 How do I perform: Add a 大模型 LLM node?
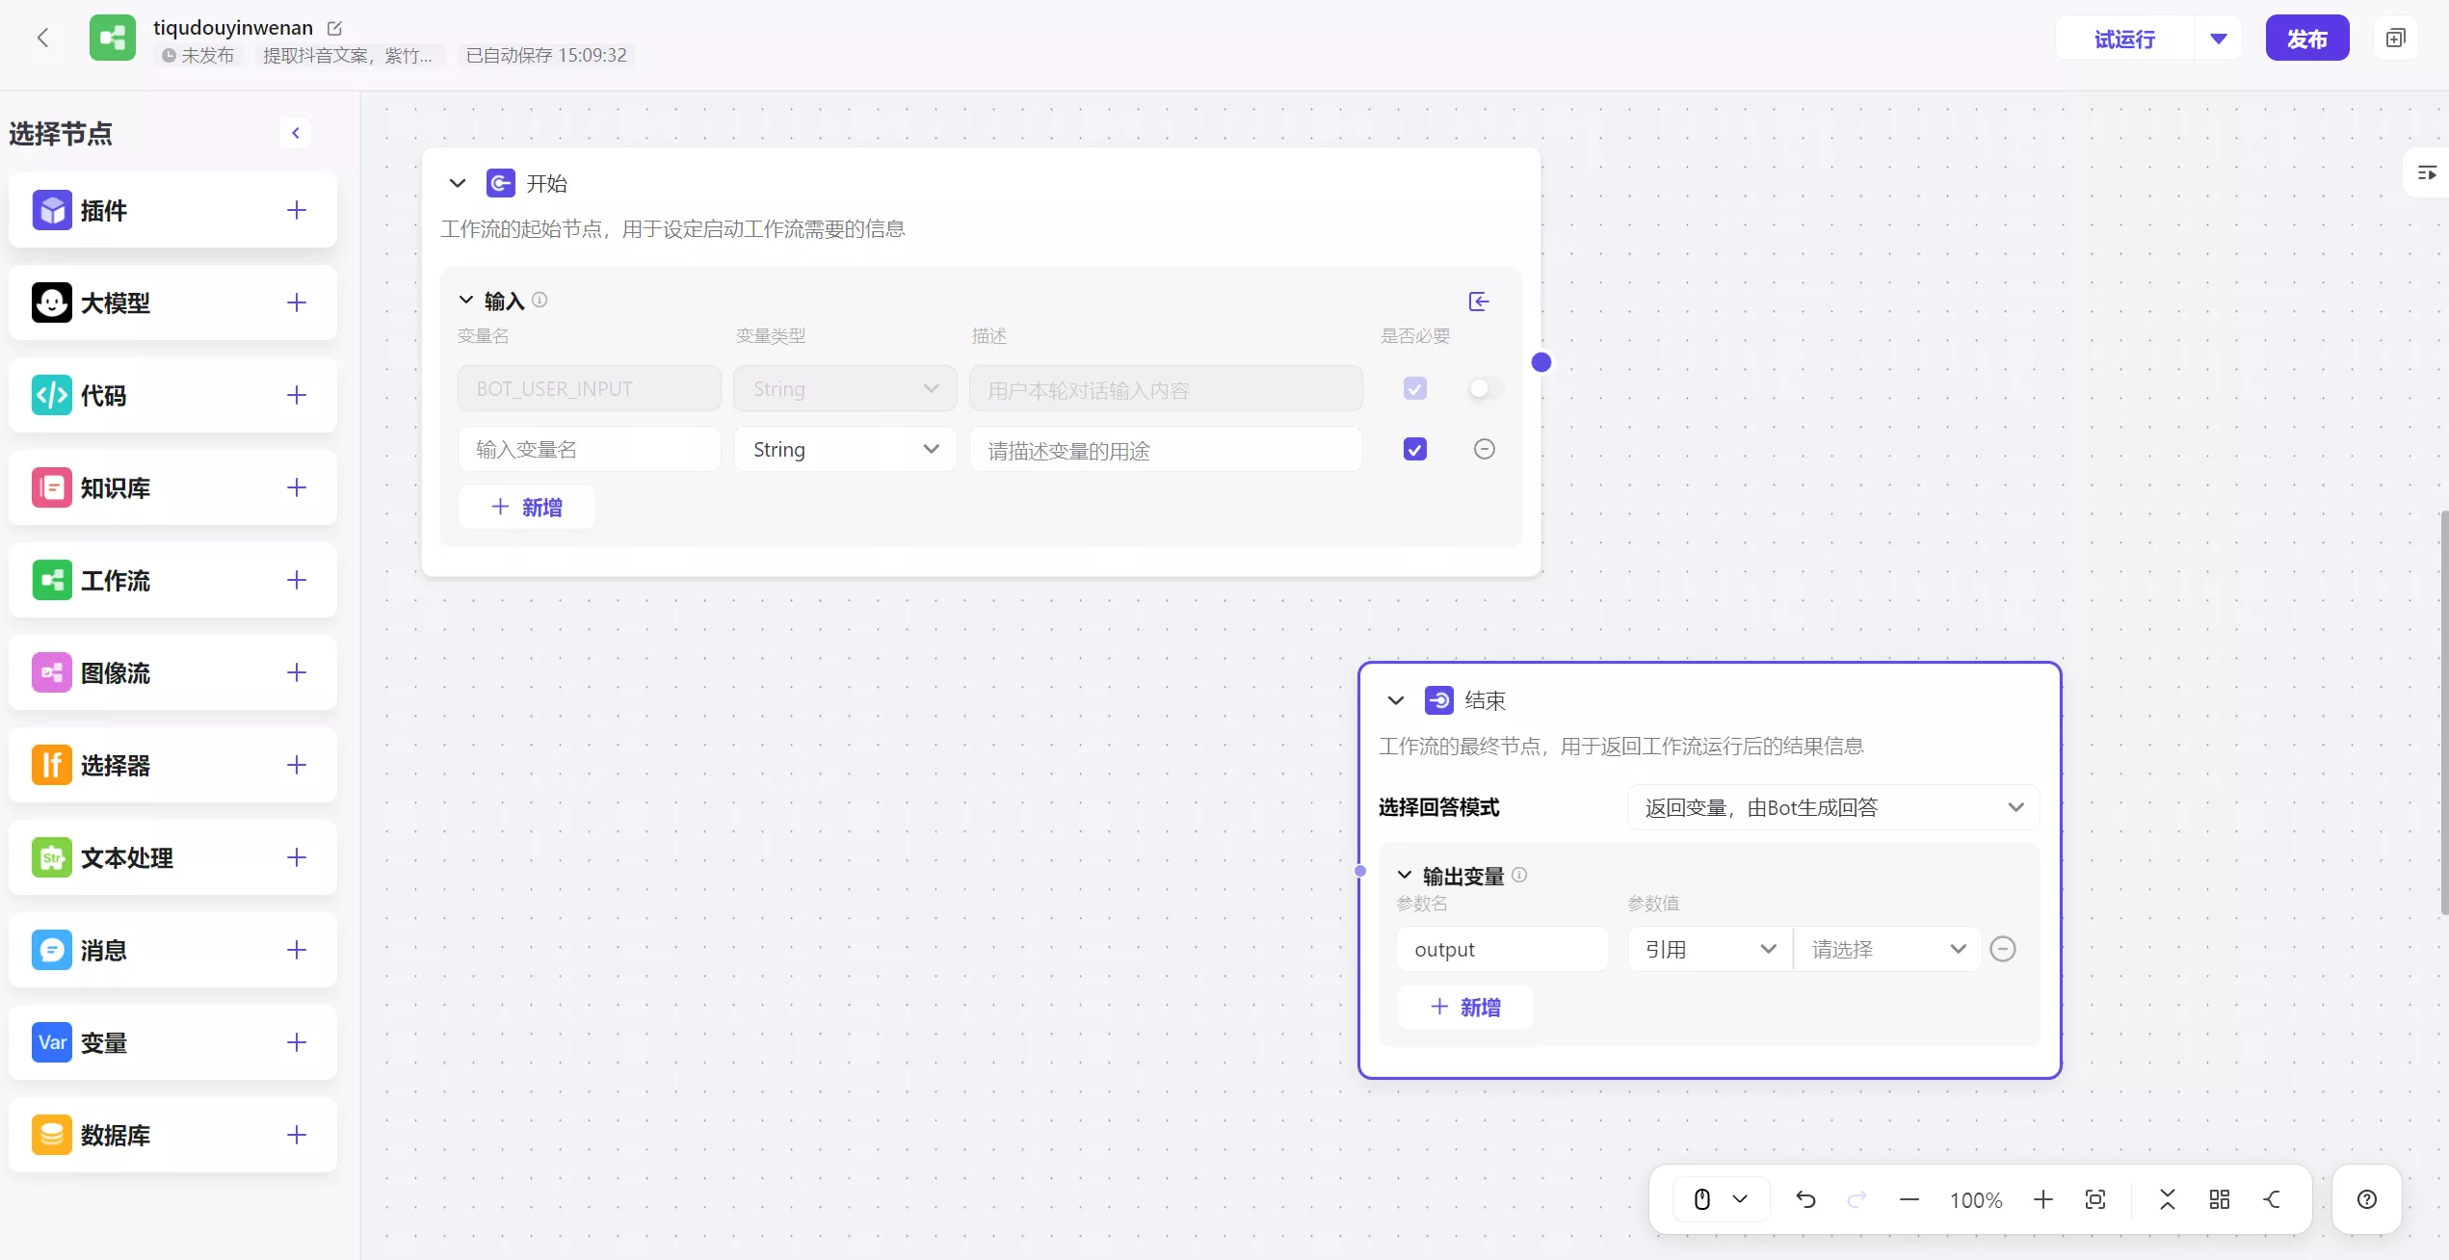297,302
